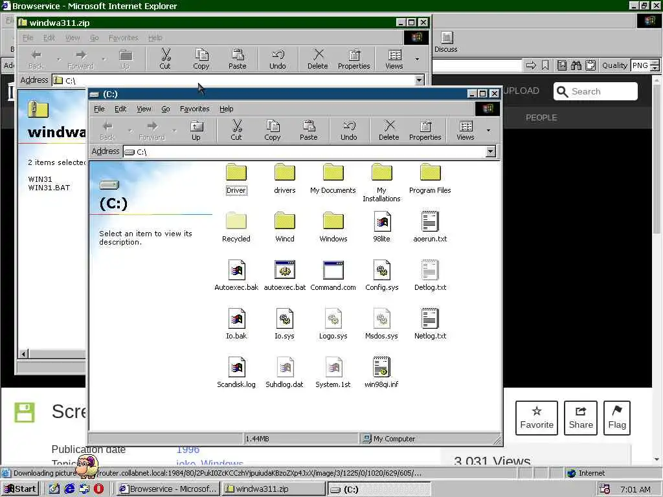Open Help menu in C: window
The width and height of the screenshot is (663, 497).
[226, 109]
